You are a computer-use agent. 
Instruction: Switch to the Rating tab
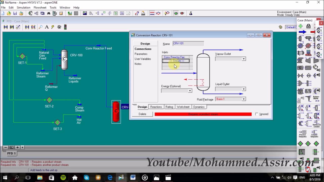[169, 107]
